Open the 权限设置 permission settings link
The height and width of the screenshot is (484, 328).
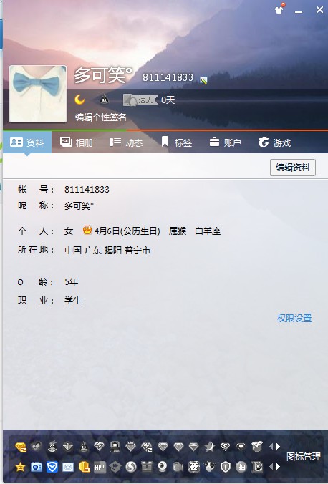point(294,318)
